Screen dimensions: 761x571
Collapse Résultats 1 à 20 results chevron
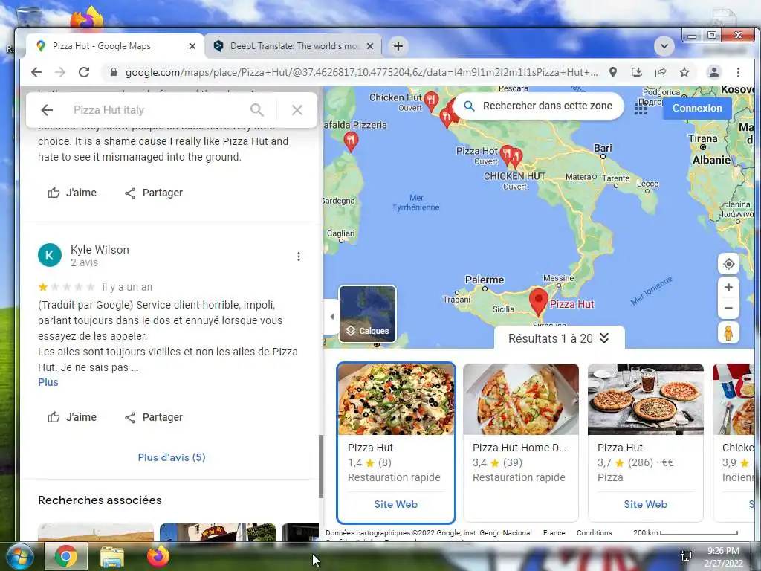point(604,338)
